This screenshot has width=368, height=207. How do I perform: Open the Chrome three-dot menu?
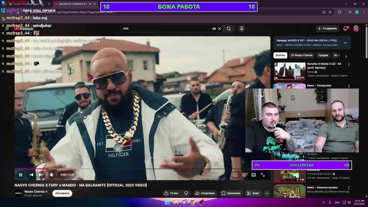click(364, 12)
